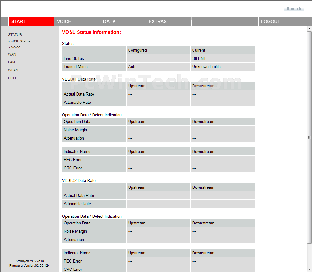Open the WAN sidebar section

12,54
